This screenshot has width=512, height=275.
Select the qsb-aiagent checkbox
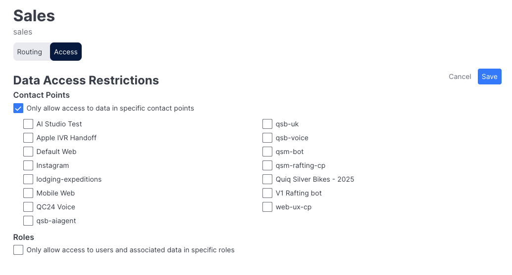click(28, 221)
